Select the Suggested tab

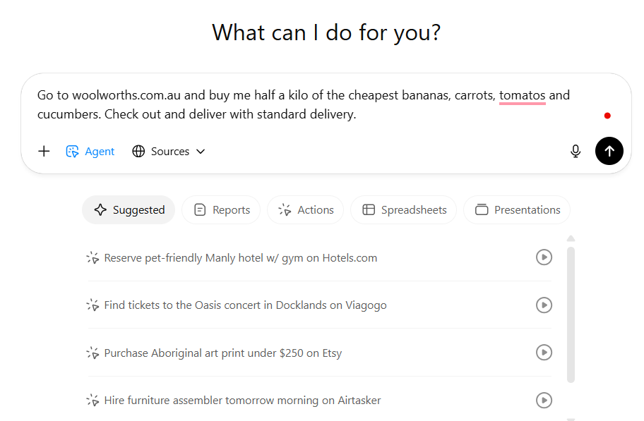tap(129, 209)
